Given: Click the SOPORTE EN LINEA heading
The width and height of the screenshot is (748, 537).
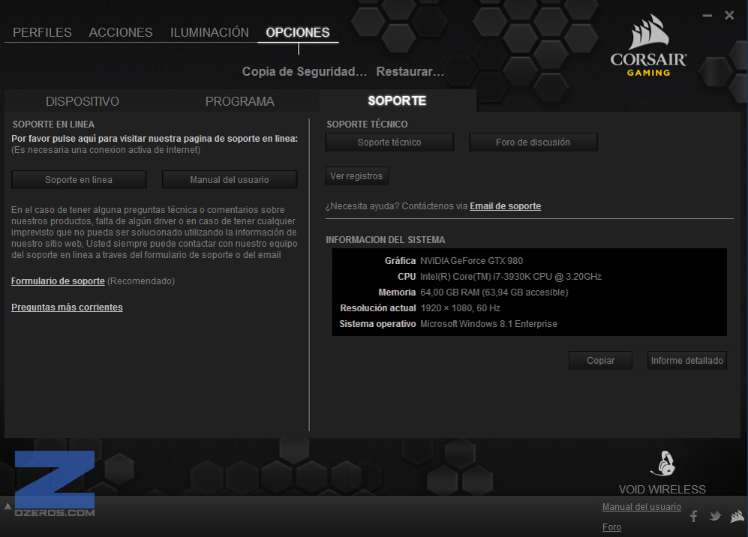Looking at the screenshot, I should (x=53, y=124).
